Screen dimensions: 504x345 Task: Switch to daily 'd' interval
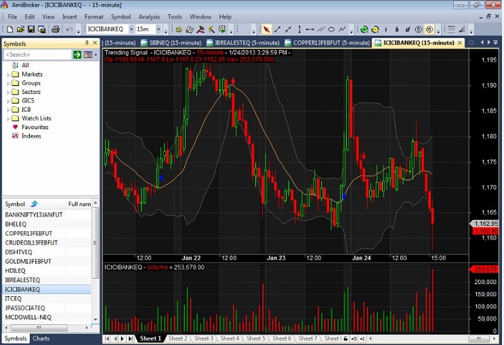click(x=408, y=30)
